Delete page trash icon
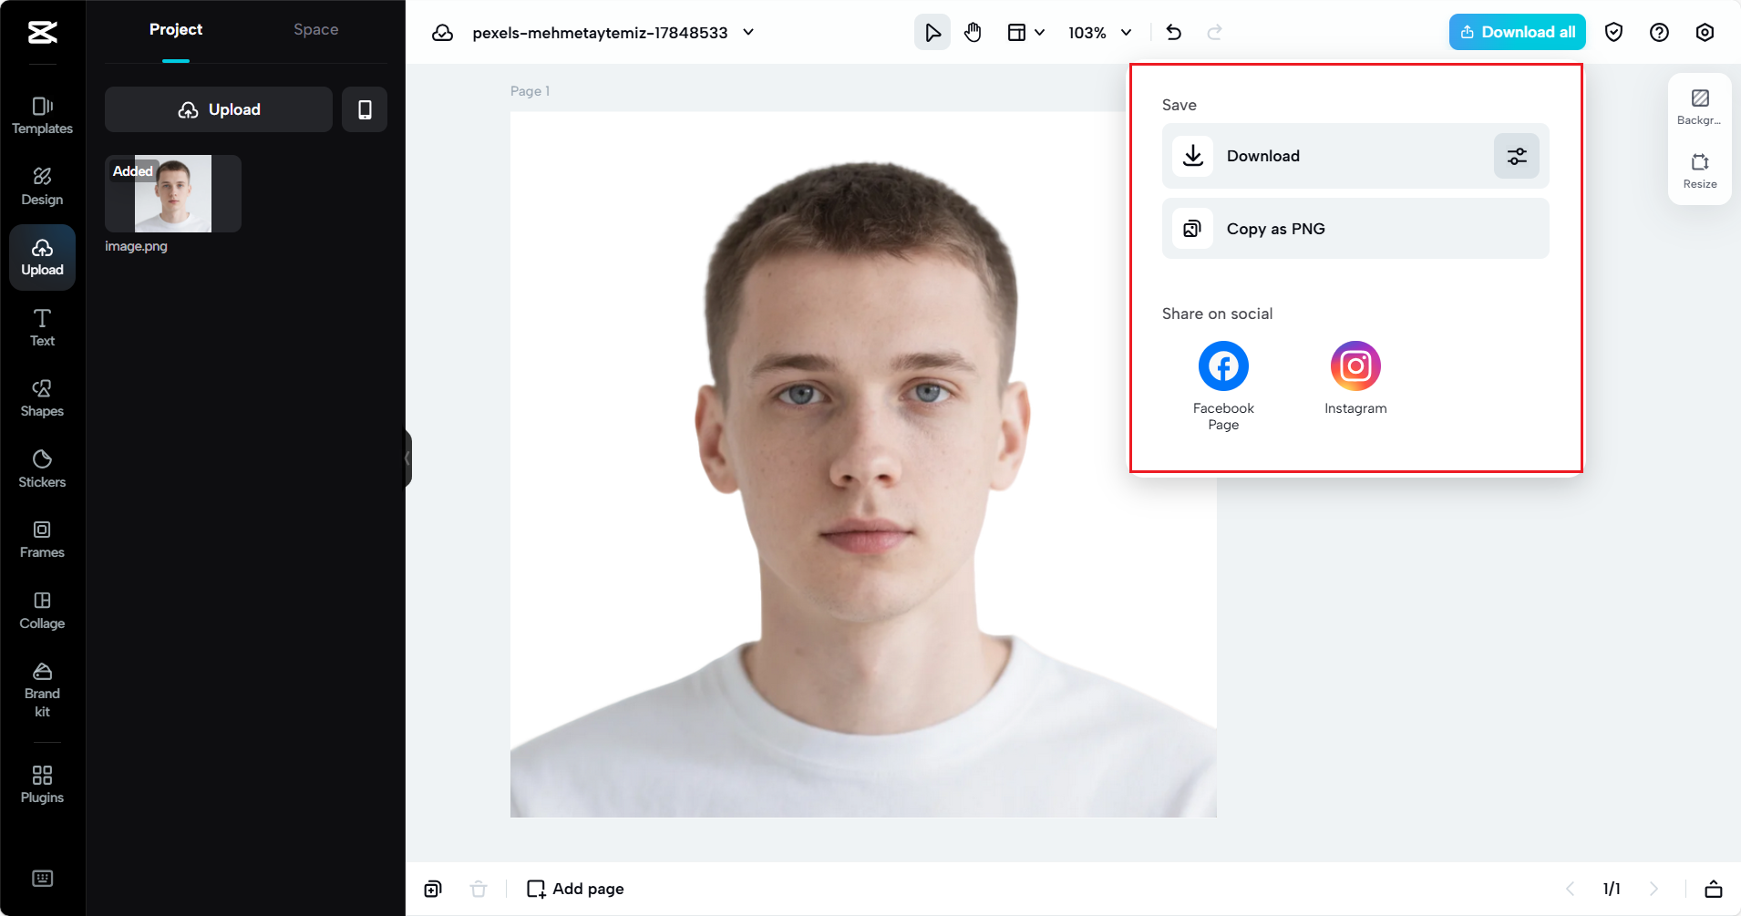This screenshot has height=916, width=1741. [x=479, y=889]
